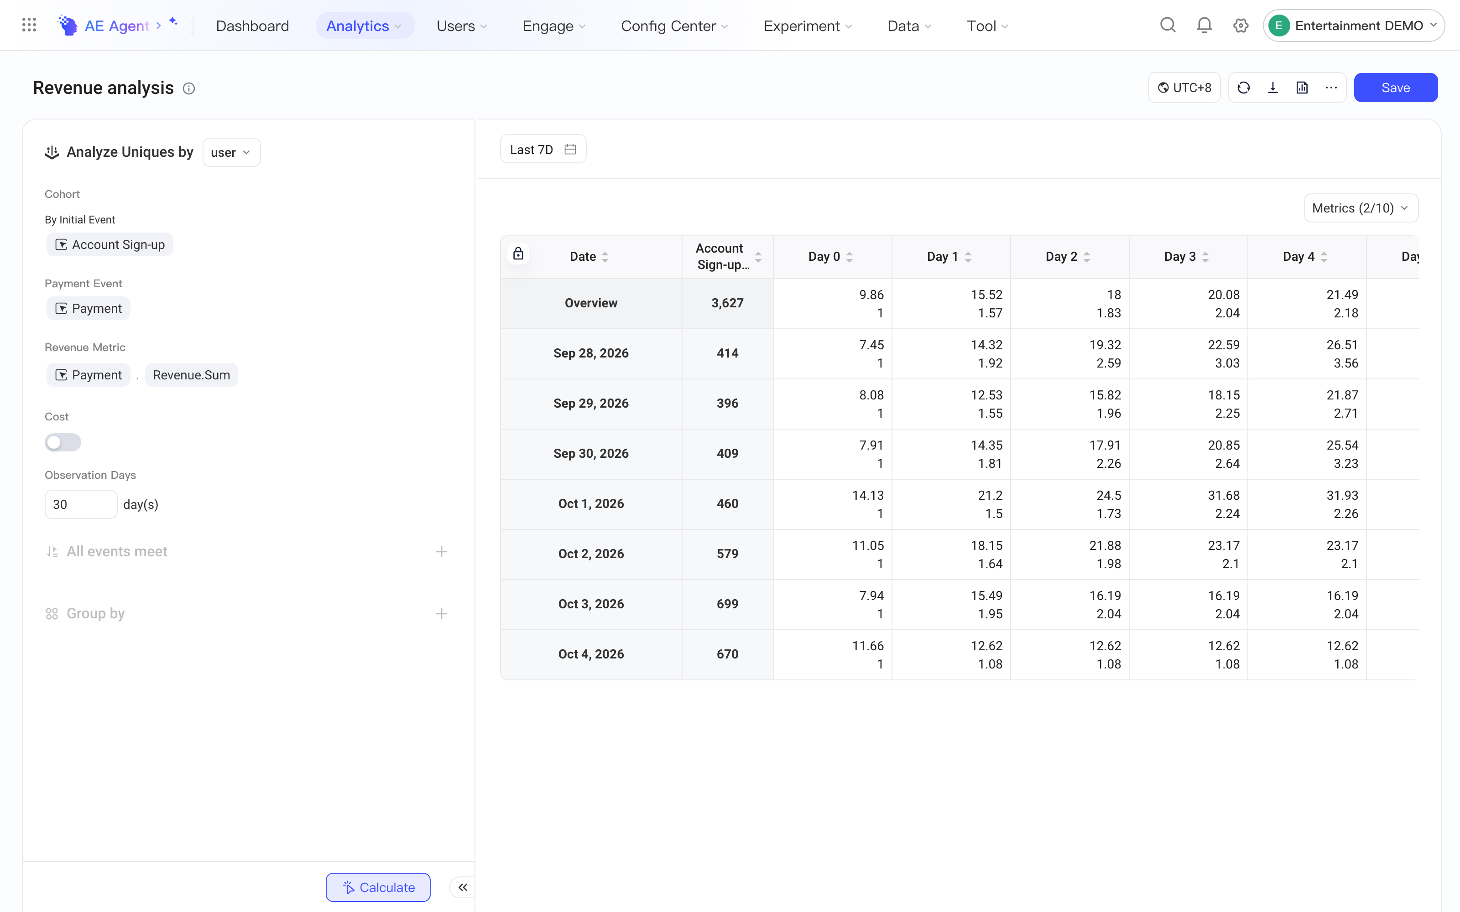Expand the Metrics (2/10) dropdown
The image size is (1460, 912).
[1361, 208]
